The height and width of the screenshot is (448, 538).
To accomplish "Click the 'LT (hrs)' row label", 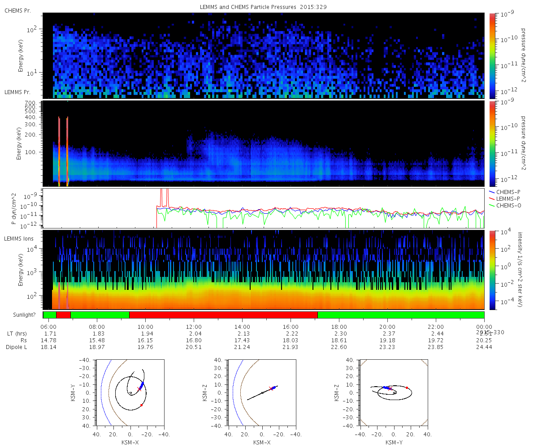I will point(18,334).
